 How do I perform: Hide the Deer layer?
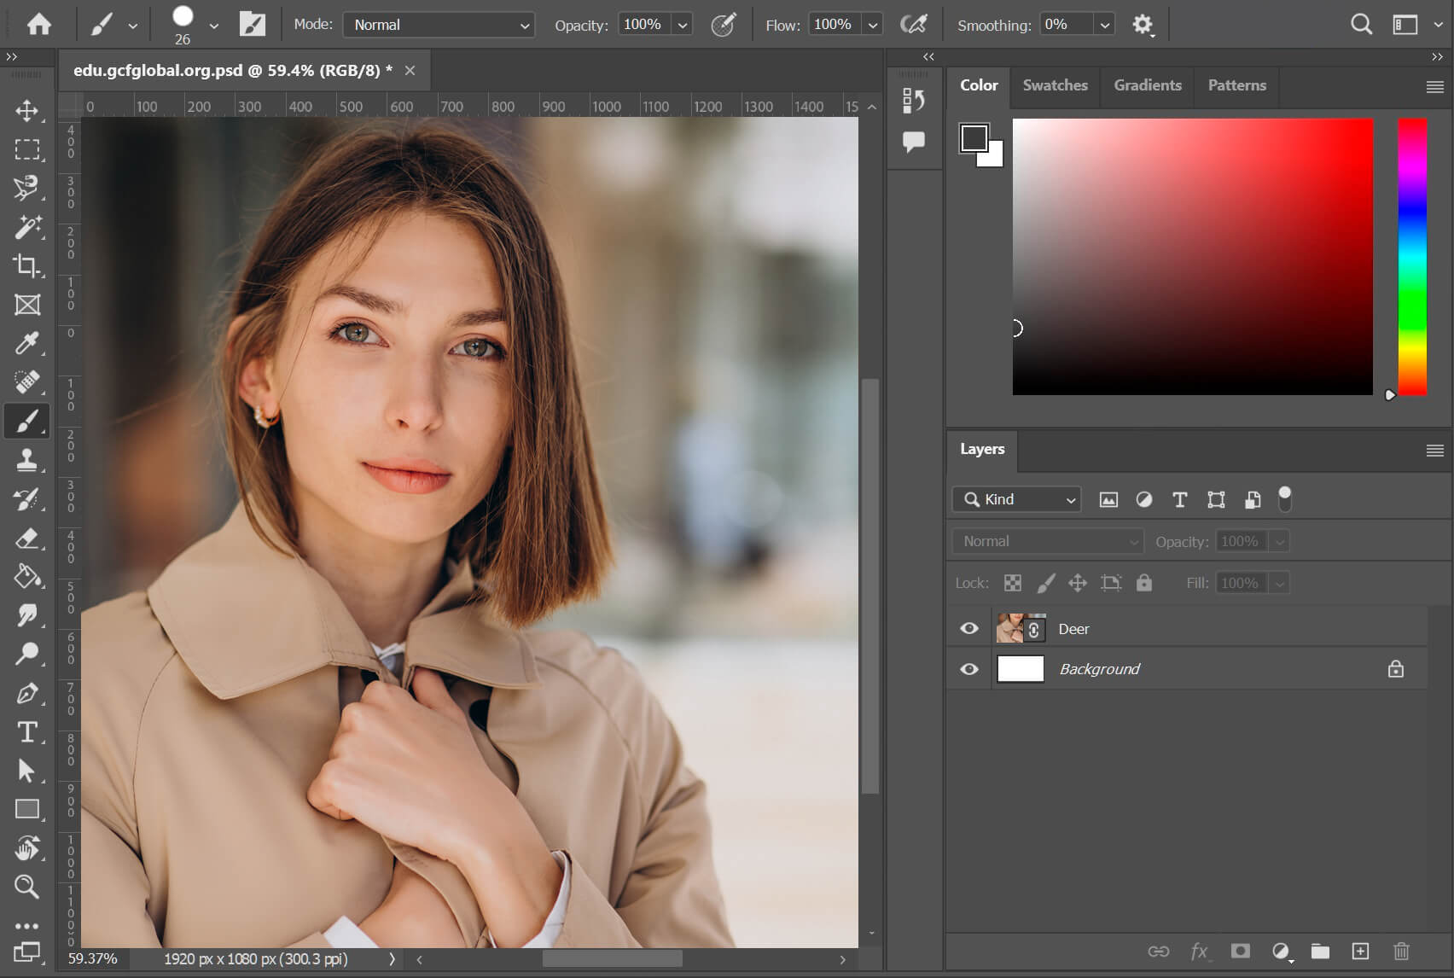pyautogui.click(x=968, y=628)
